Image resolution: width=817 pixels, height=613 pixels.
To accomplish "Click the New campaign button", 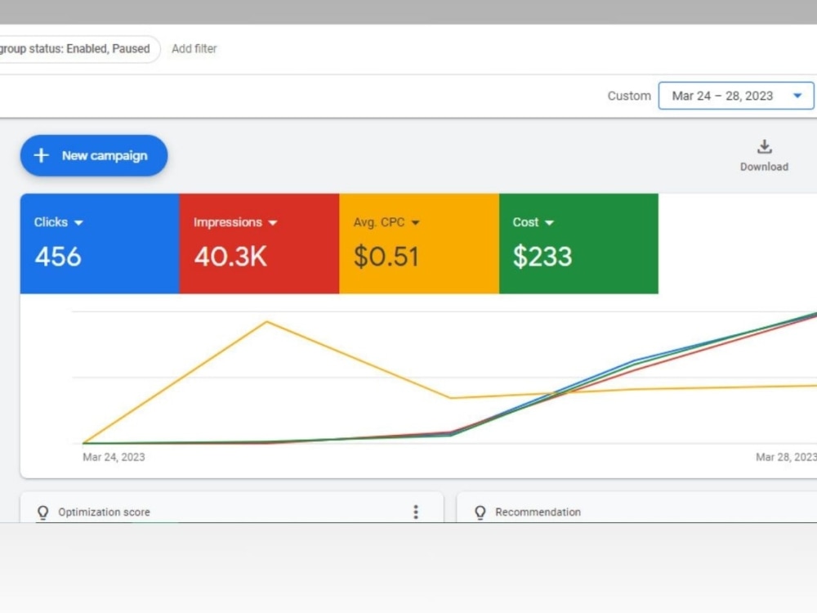I will click(94, 155).
